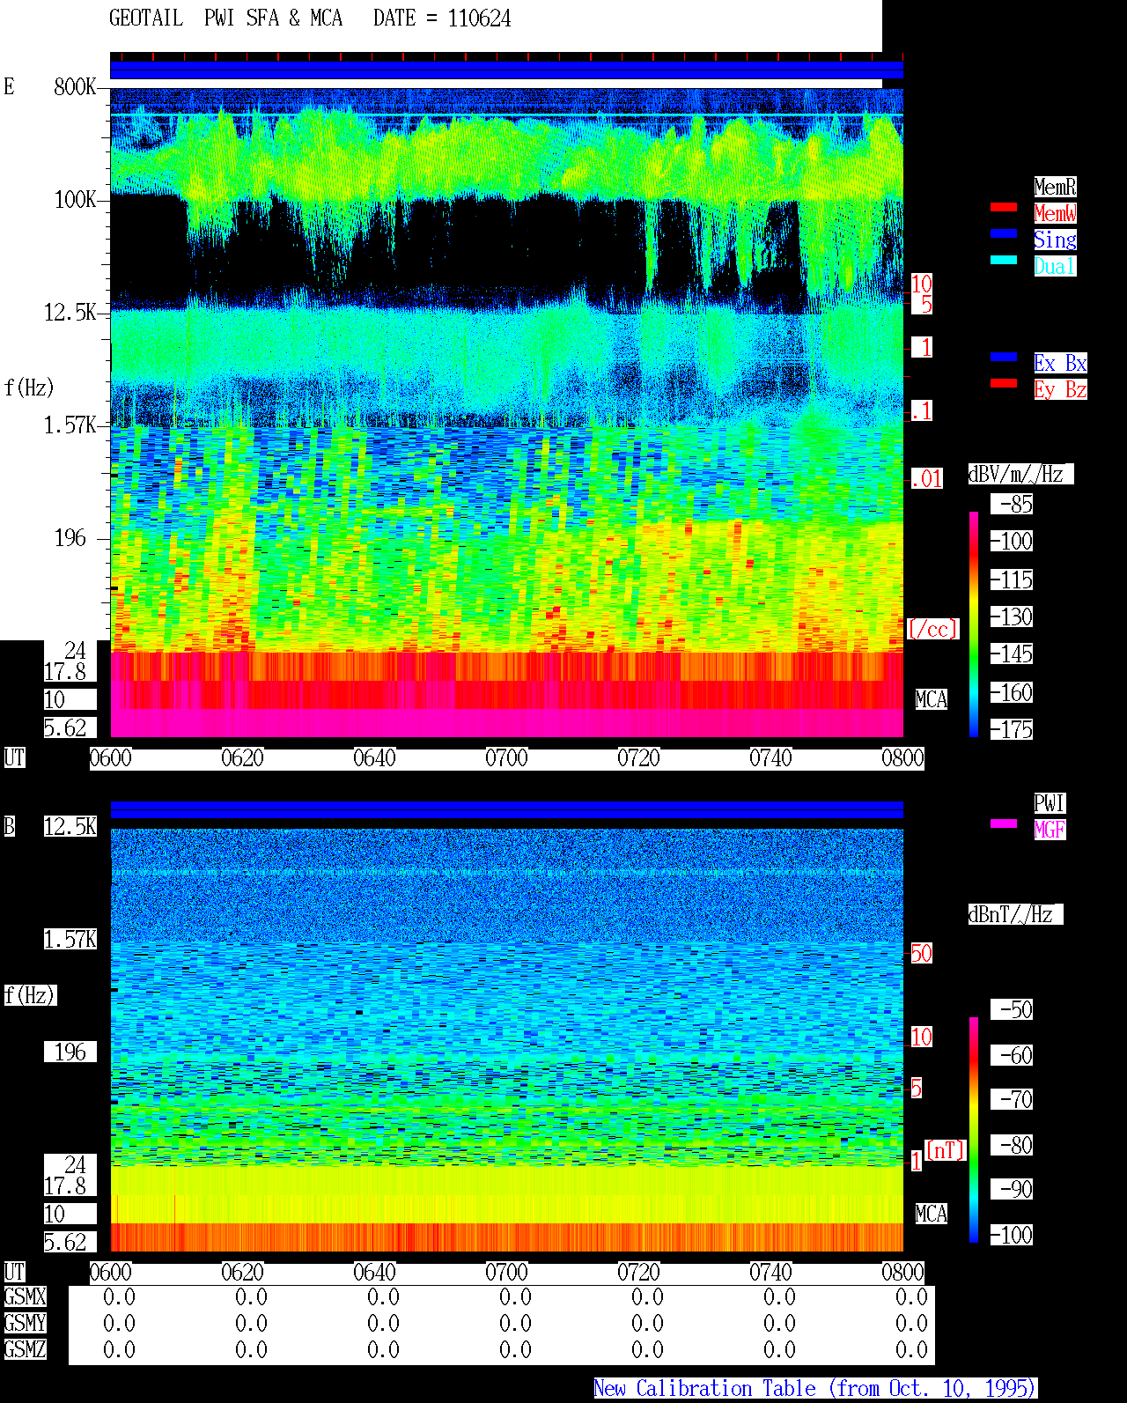The height and width of the screenshot is (1403, 1127).
Task: Click the magenta MGF legend swatch
Action: coord(1004,823)
